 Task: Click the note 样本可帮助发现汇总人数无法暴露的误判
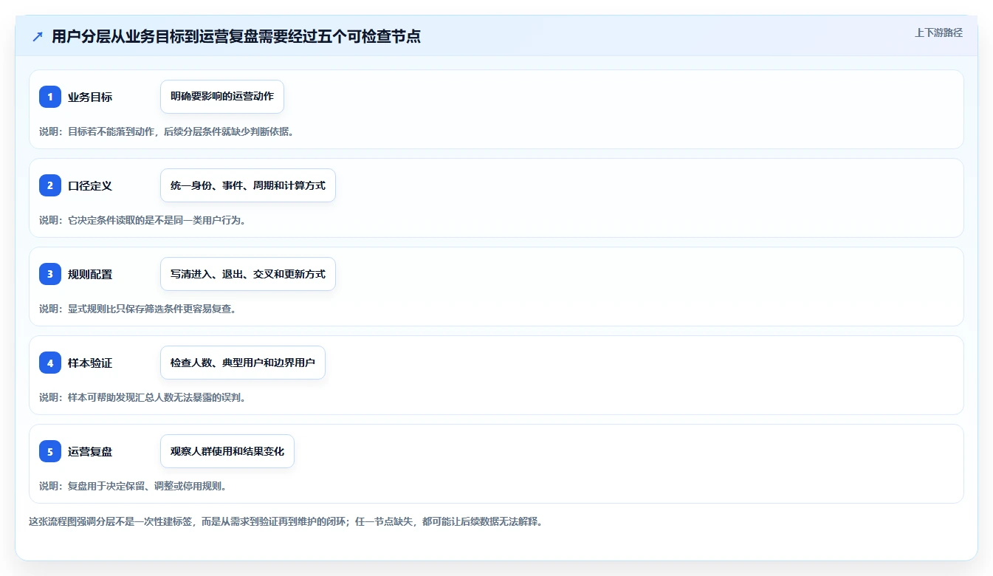142,397
